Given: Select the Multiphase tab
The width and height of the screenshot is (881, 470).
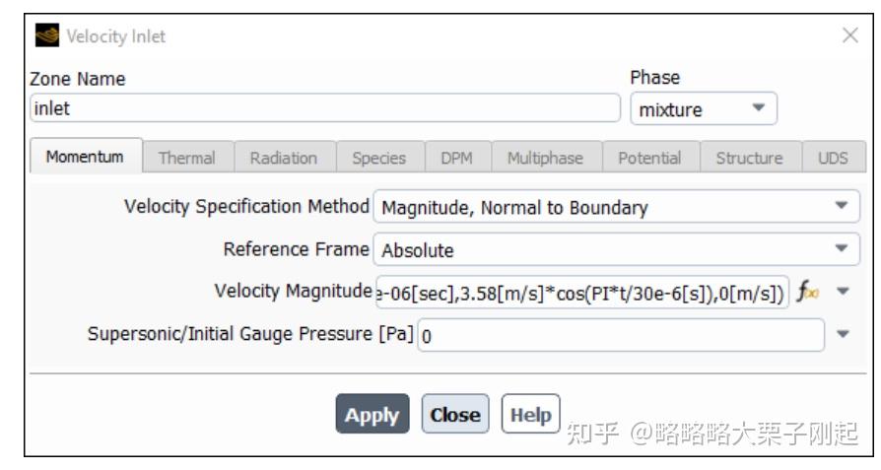Looking at the screenshot, I should tap(546, 158).
